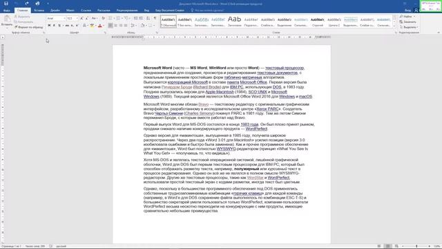Open the numbered list dropdown
This screenshot has width=442, height=249.
[122, 19]
